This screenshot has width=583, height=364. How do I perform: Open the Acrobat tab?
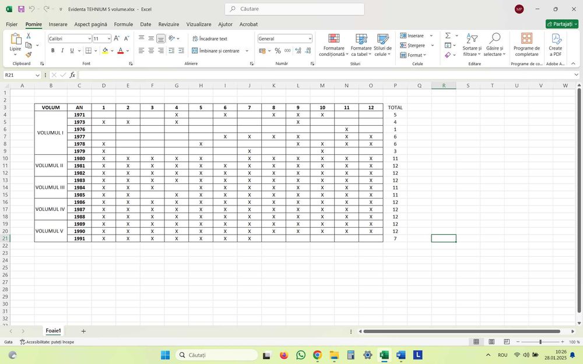248,24
